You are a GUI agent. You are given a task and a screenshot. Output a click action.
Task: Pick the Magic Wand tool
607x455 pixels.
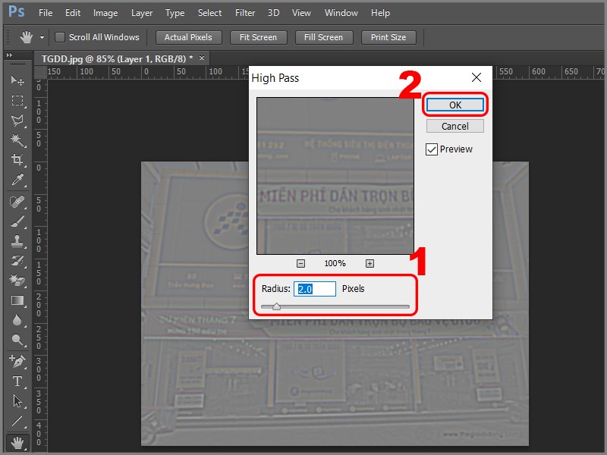(x=17, y=140)
